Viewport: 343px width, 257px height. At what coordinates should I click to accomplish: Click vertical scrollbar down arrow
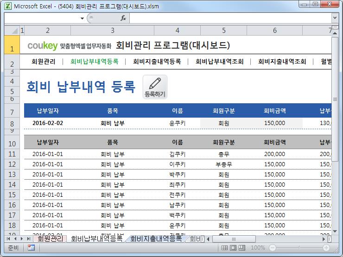point(335,231)
